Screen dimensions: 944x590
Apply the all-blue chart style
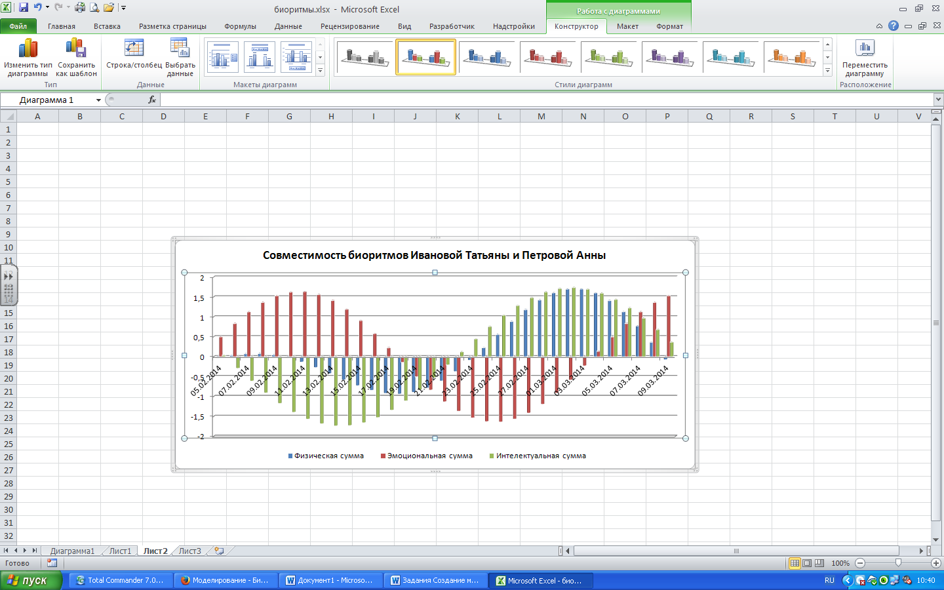[486, 57]
